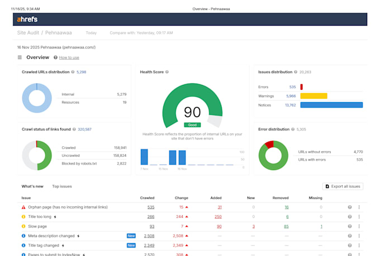This screenshot has height=256, width=380.
Task: Open more options for Slow page row
Action: pos(359,226)
